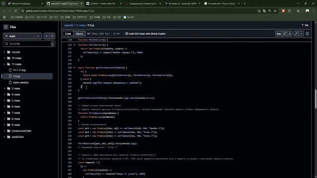Click Code 55% faster with Copilot link

pos(145,34)
